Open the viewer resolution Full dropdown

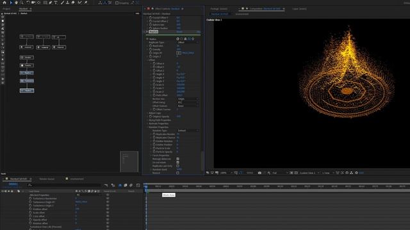280,172
